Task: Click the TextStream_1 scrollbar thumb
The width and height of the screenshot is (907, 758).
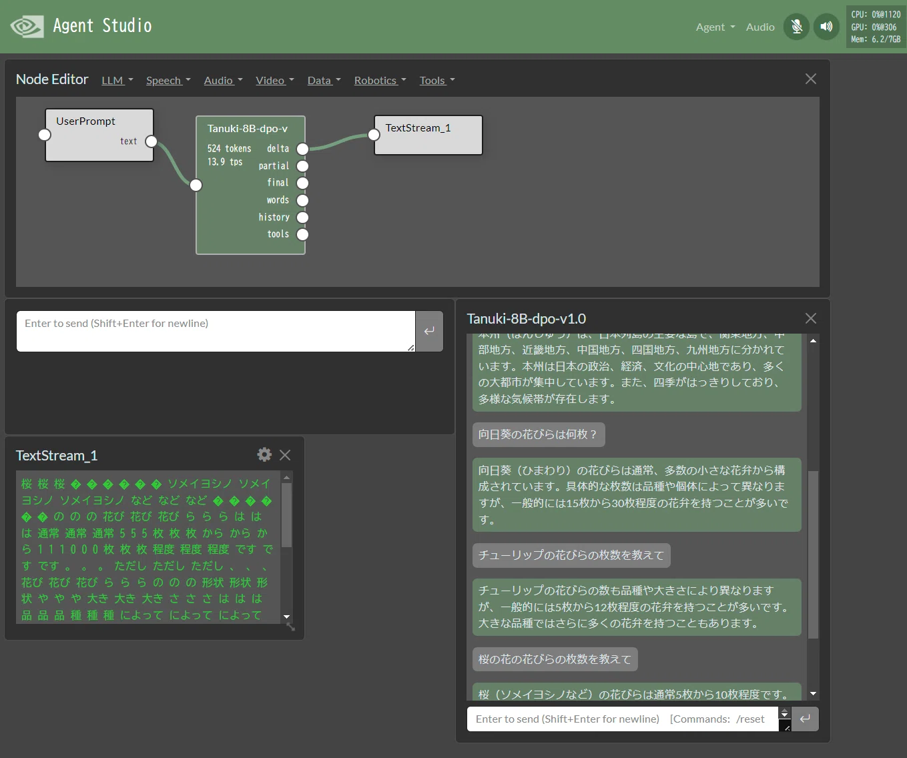Action: [x=286, y=515]
